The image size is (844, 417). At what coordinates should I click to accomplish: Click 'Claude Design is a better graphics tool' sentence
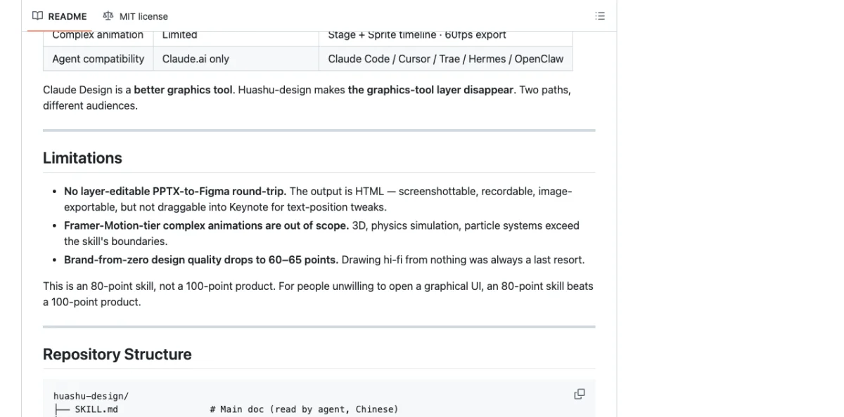click(x=139, y=91)
